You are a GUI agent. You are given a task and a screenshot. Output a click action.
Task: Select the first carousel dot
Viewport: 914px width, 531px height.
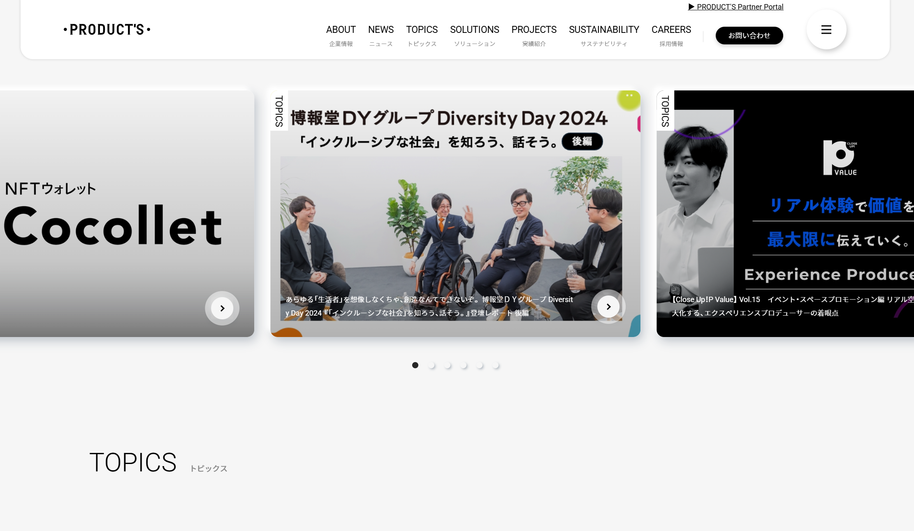pos(415,365)
